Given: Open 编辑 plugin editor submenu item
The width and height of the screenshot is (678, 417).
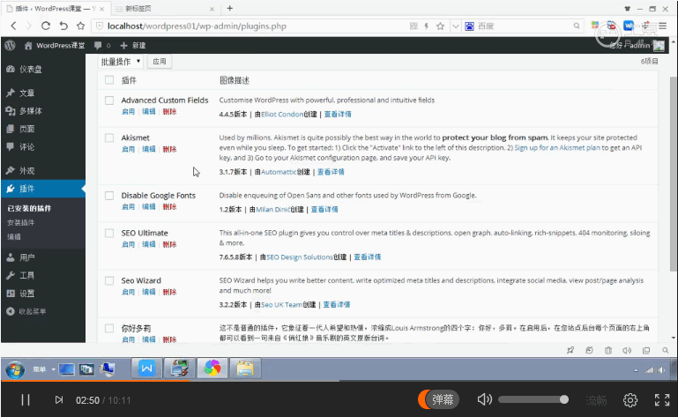Looking at the screenshot, I should pos(14,237).
